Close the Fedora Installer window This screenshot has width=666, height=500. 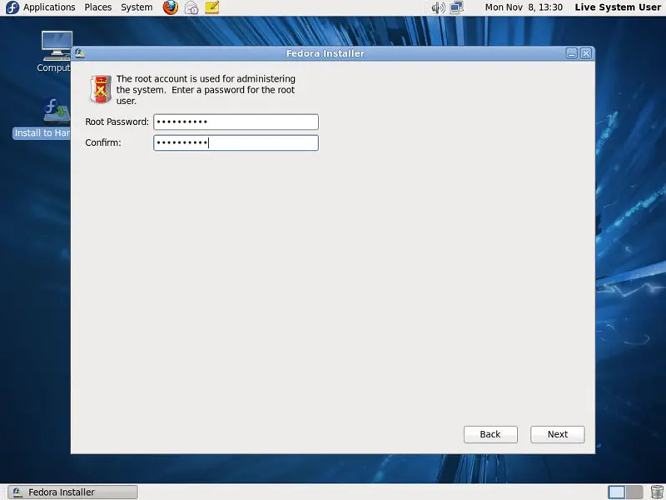pos(586,53)
